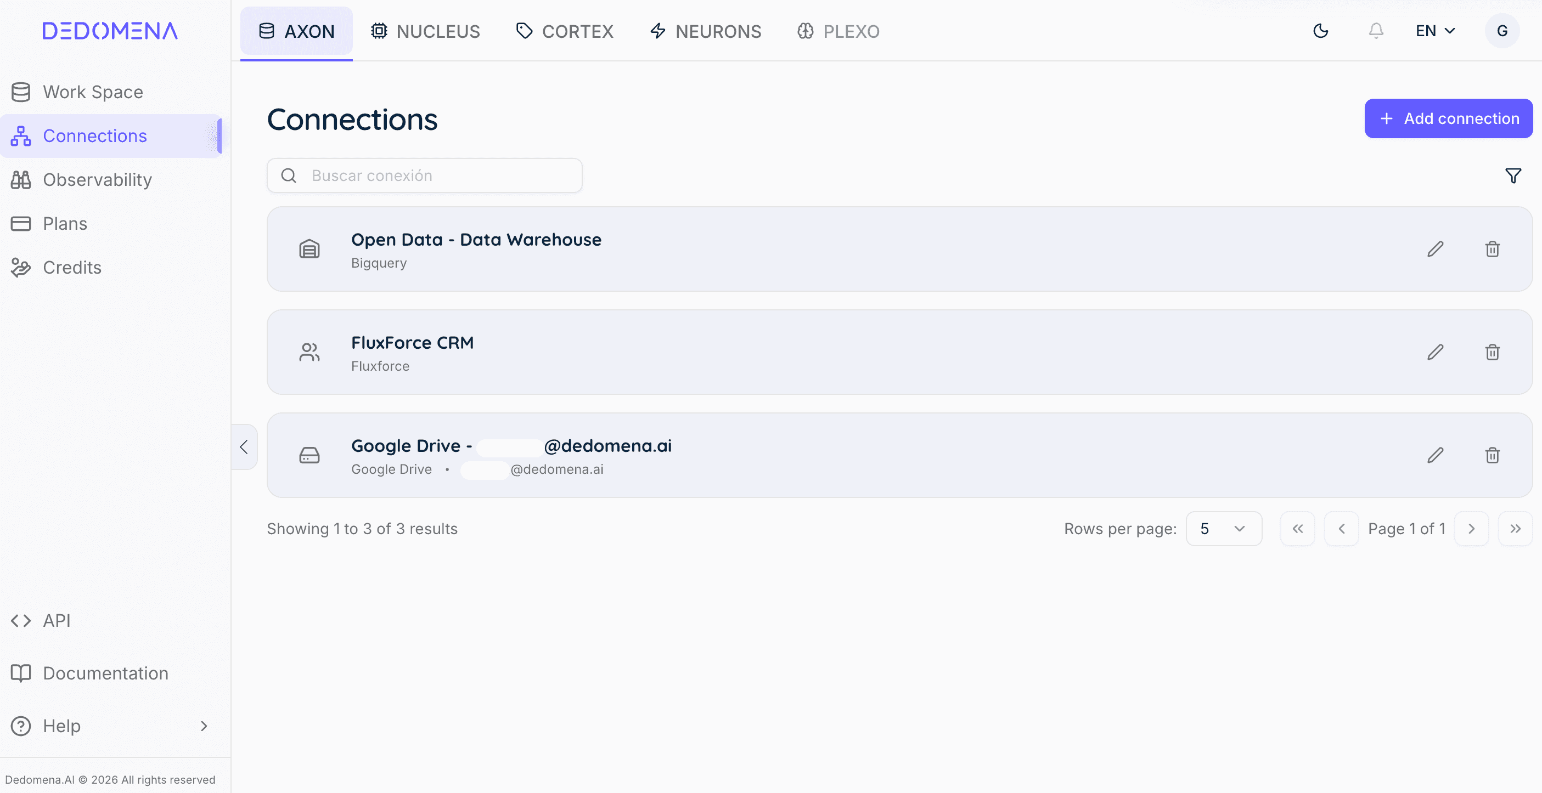
Task: Delete the Open Data - Data Warehouse connection
Action: tap(1492, 249)
